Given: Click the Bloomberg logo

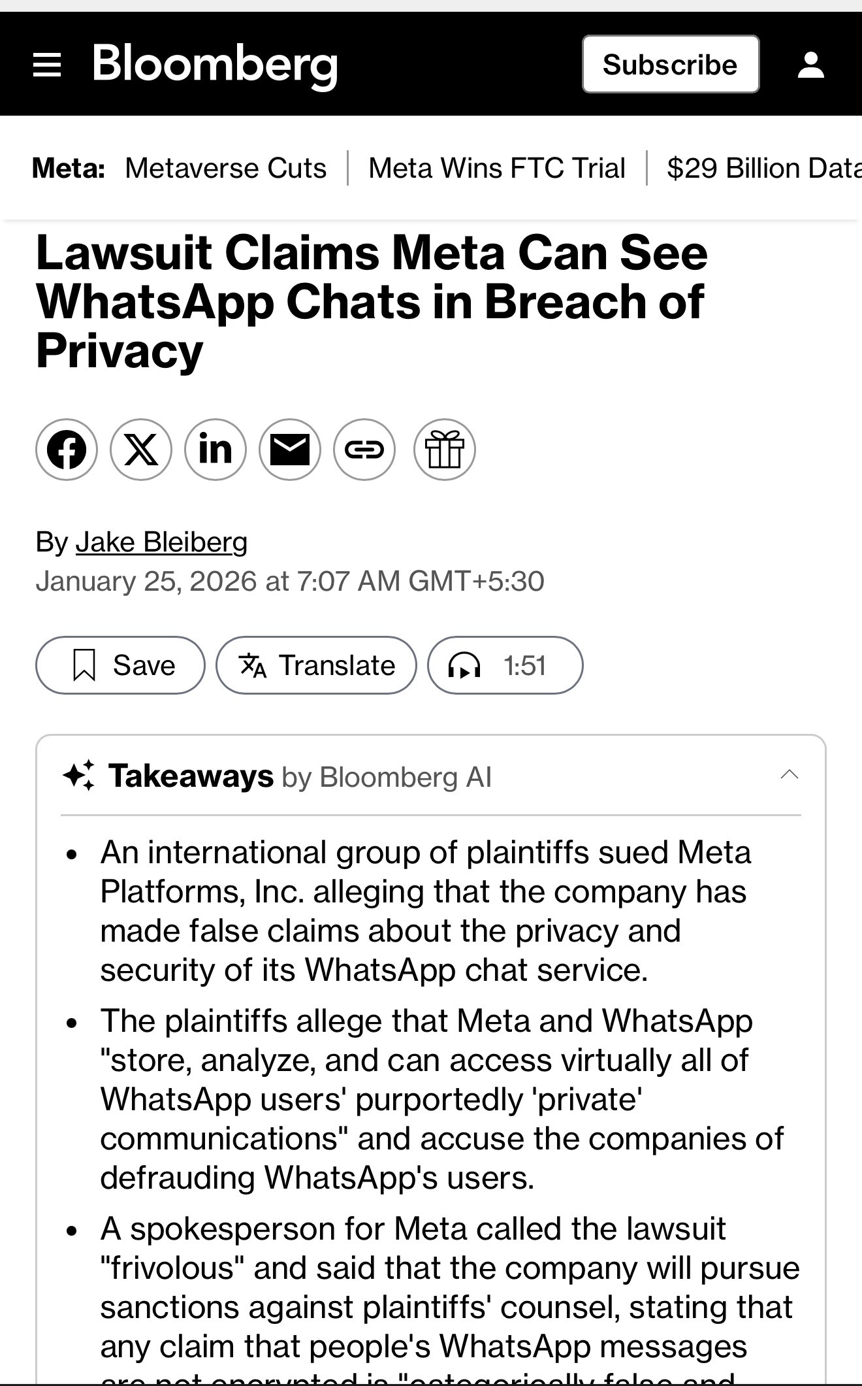Looking at the screenshot, I should (x=215, y=65).
